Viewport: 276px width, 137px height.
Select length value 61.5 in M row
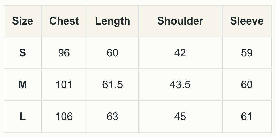[x=112, y=85]
